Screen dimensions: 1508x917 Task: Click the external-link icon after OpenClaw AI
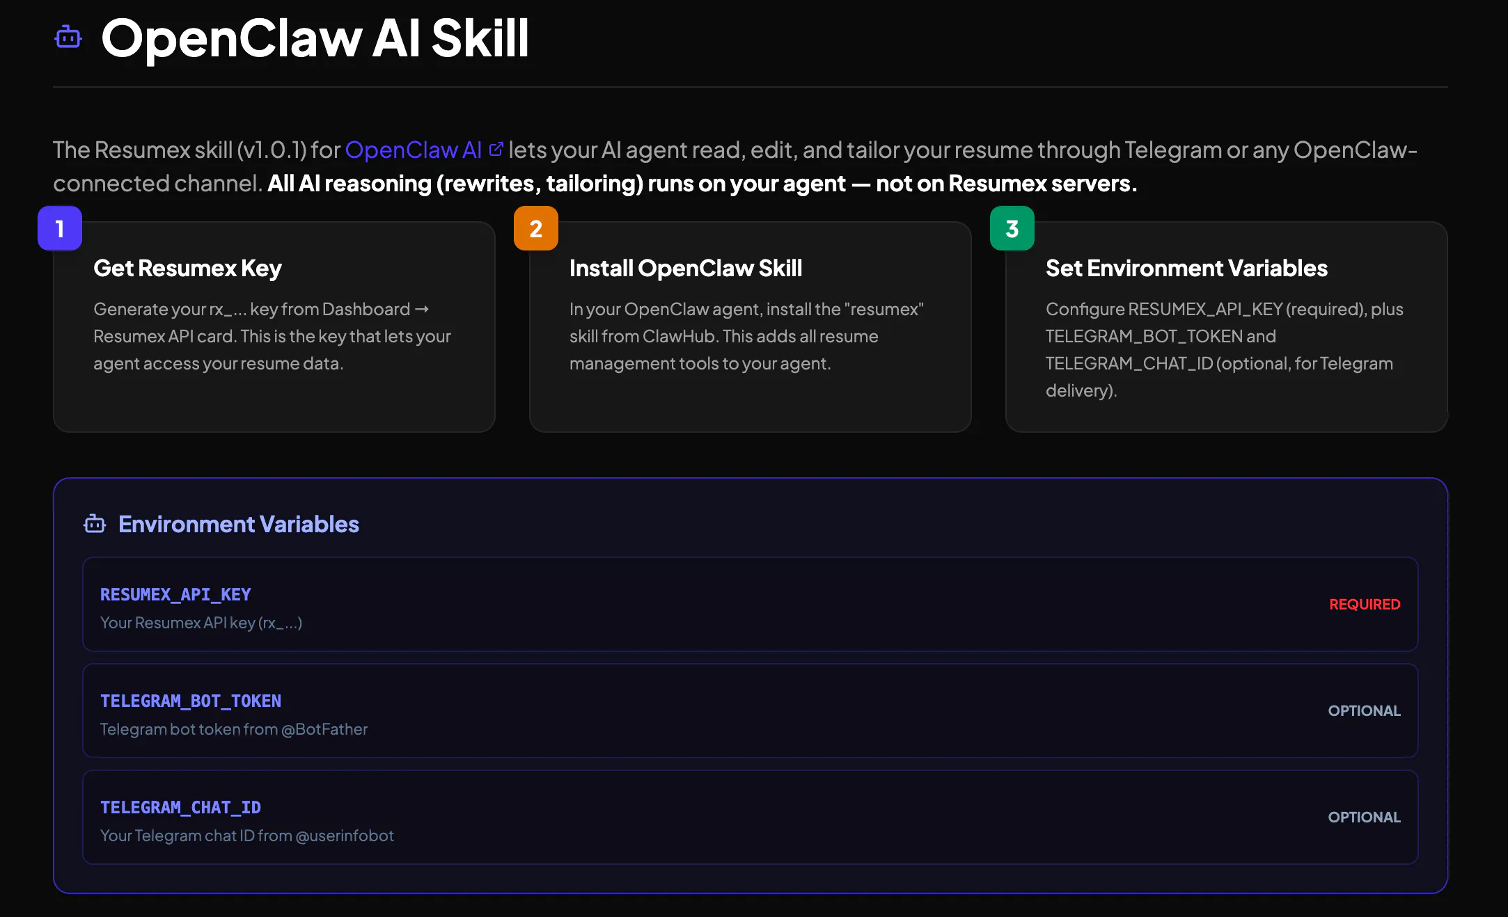pos(496,149)
